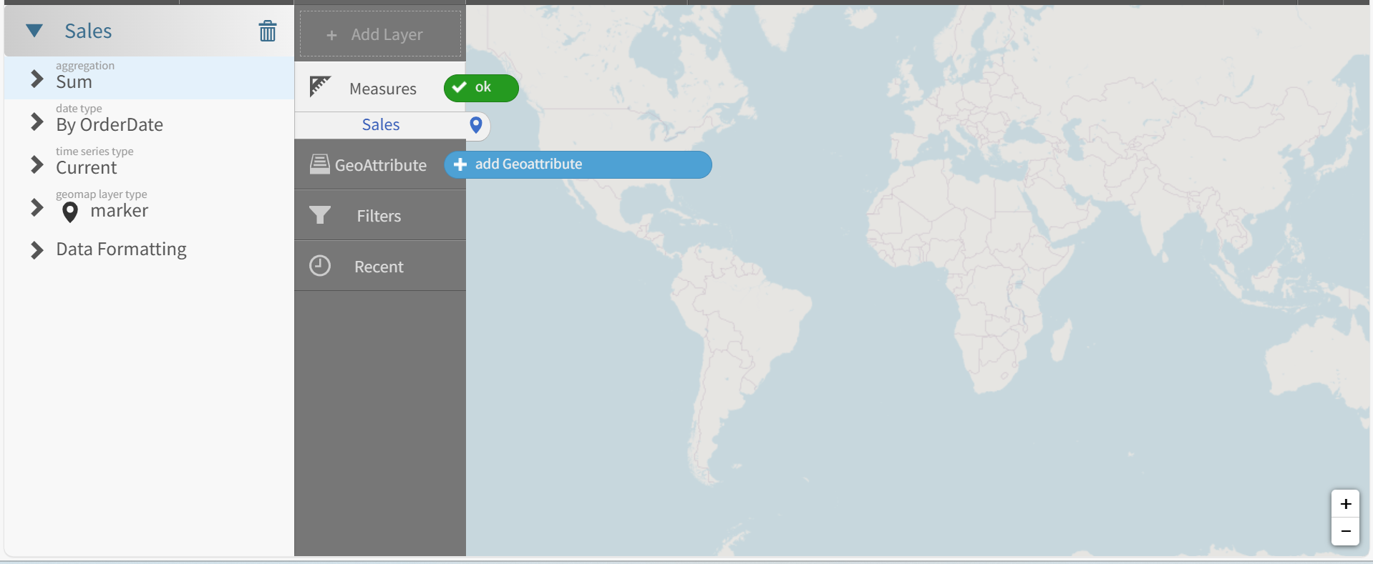Click the plus icon in add Geoattribute
The image size is (1373, 564).
[x=460, y=164]
